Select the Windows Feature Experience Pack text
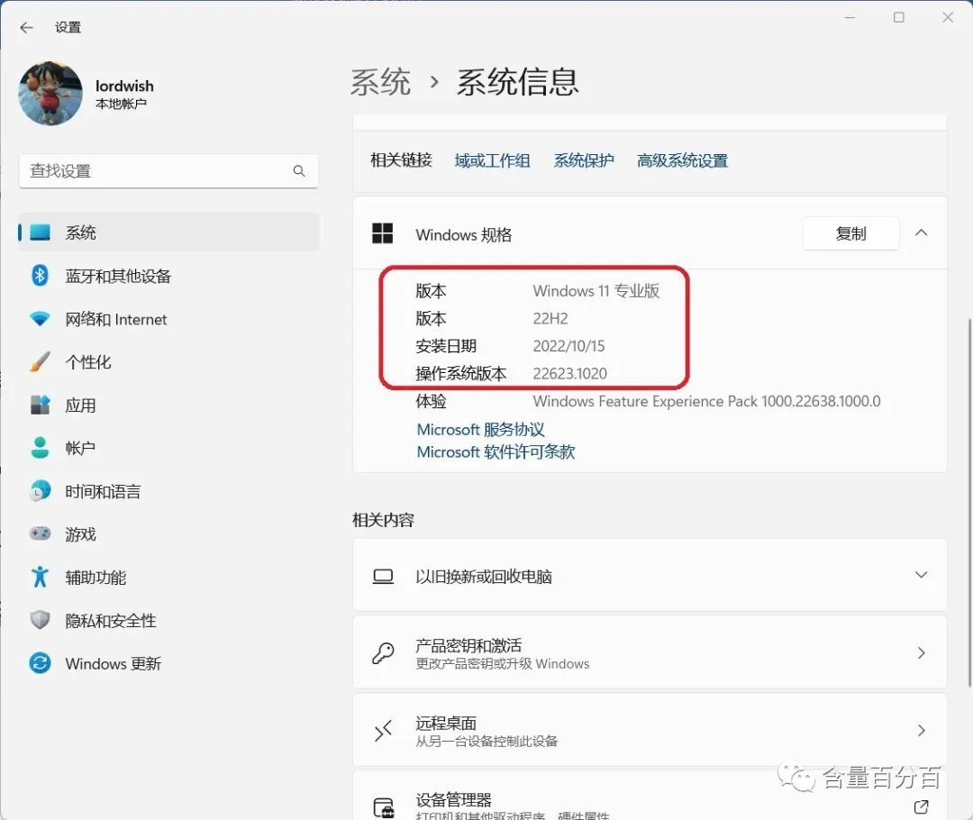 pos(706,401)
